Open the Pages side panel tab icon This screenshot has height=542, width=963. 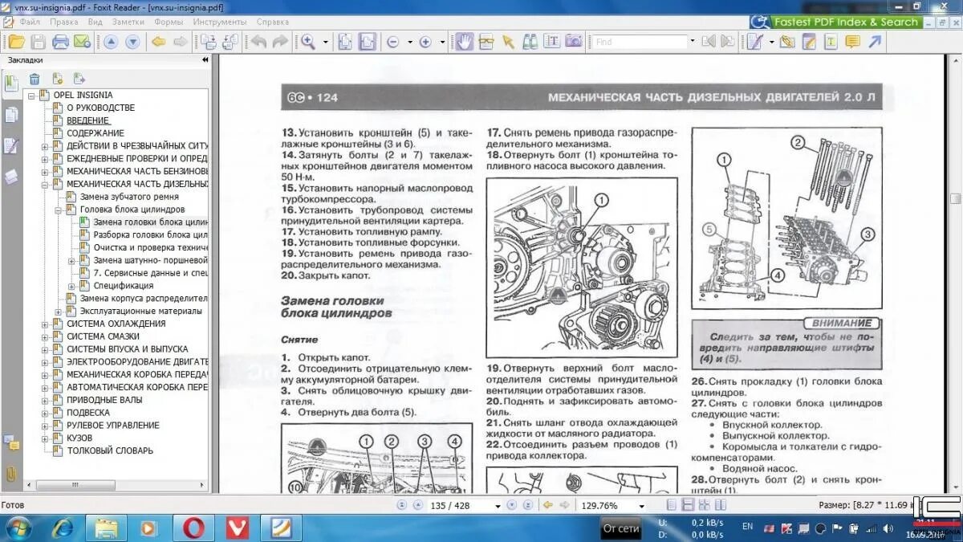(11, 115)
